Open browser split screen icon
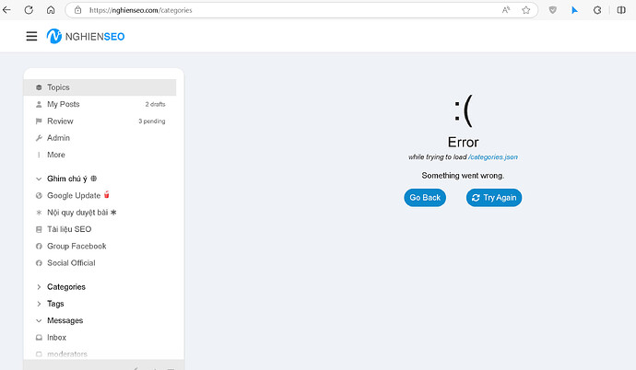636x370 pixels. click(621, 10)
